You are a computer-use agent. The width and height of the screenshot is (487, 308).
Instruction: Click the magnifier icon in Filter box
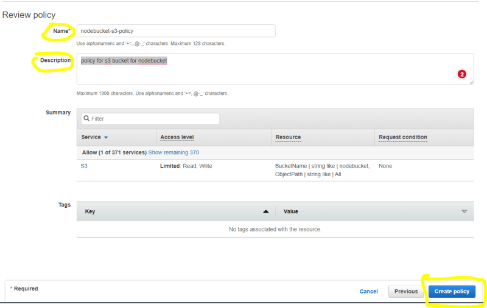pyautogui.click(x=86, y=118)
